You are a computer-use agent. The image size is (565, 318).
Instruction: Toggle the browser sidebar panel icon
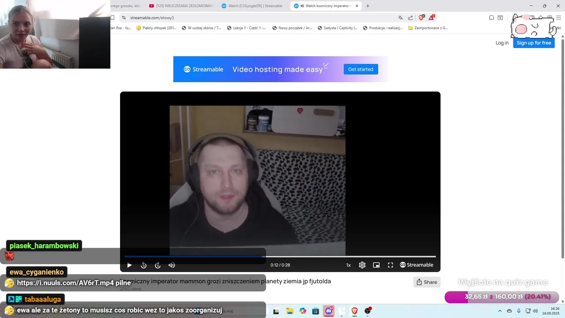point(500,18)
